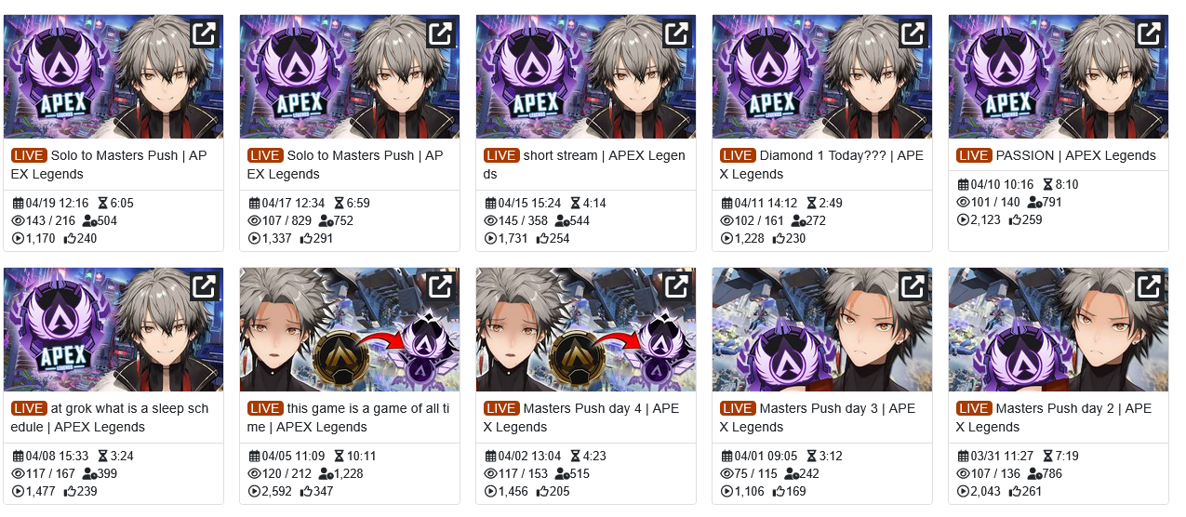The image size is (1186, 517).
Task: Open external link on Diamond 1 Today card
Action: tap(913, 33)
